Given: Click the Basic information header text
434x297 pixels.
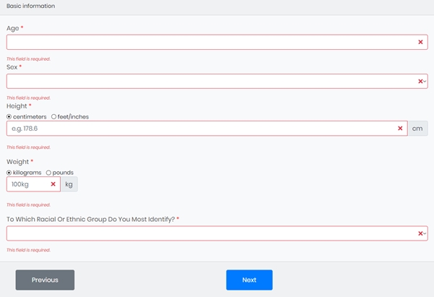Looking at the screenshot, I should coord(30,6).
